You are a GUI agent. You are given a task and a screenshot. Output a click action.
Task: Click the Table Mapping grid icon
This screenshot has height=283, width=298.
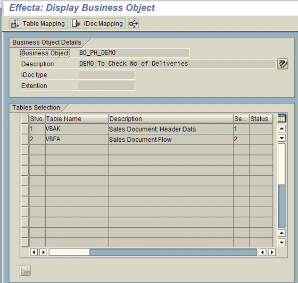coord(15,24)
